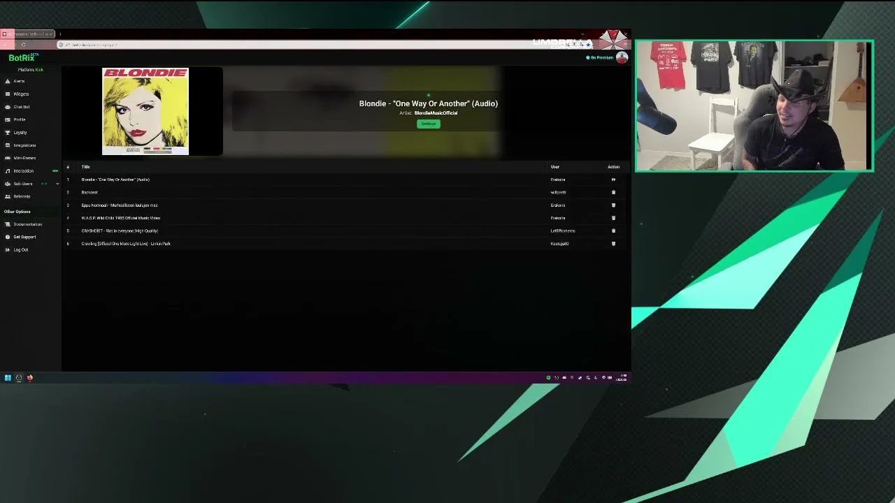Click the Other Options heading
Screen dimensions: 895x503
(x=17, y=212)
